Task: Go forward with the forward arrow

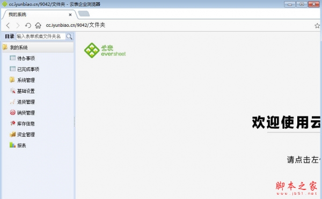Action: (x=18, y=25)
